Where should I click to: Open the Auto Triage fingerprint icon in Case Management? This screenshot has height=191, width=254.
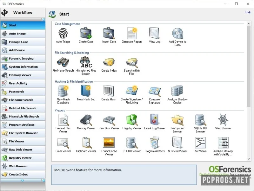point(63,33)
